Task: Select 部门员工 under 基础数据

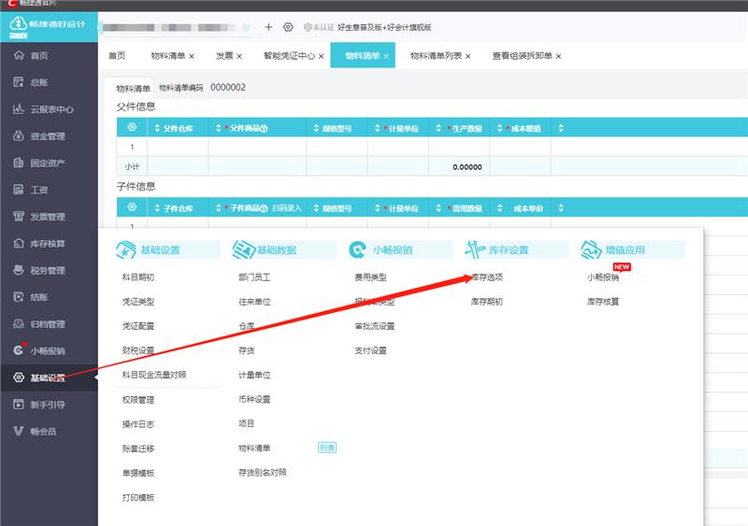Action: click(254, 277)
